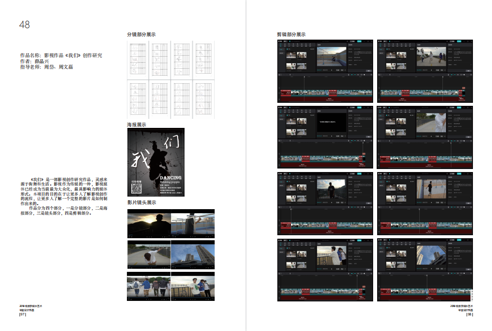Image resolution: width=492 pixels, height=331 pixels.
Task: Click timeline zoom slider in rooftop-dancer editor screenshot
Action: [363, 74]
